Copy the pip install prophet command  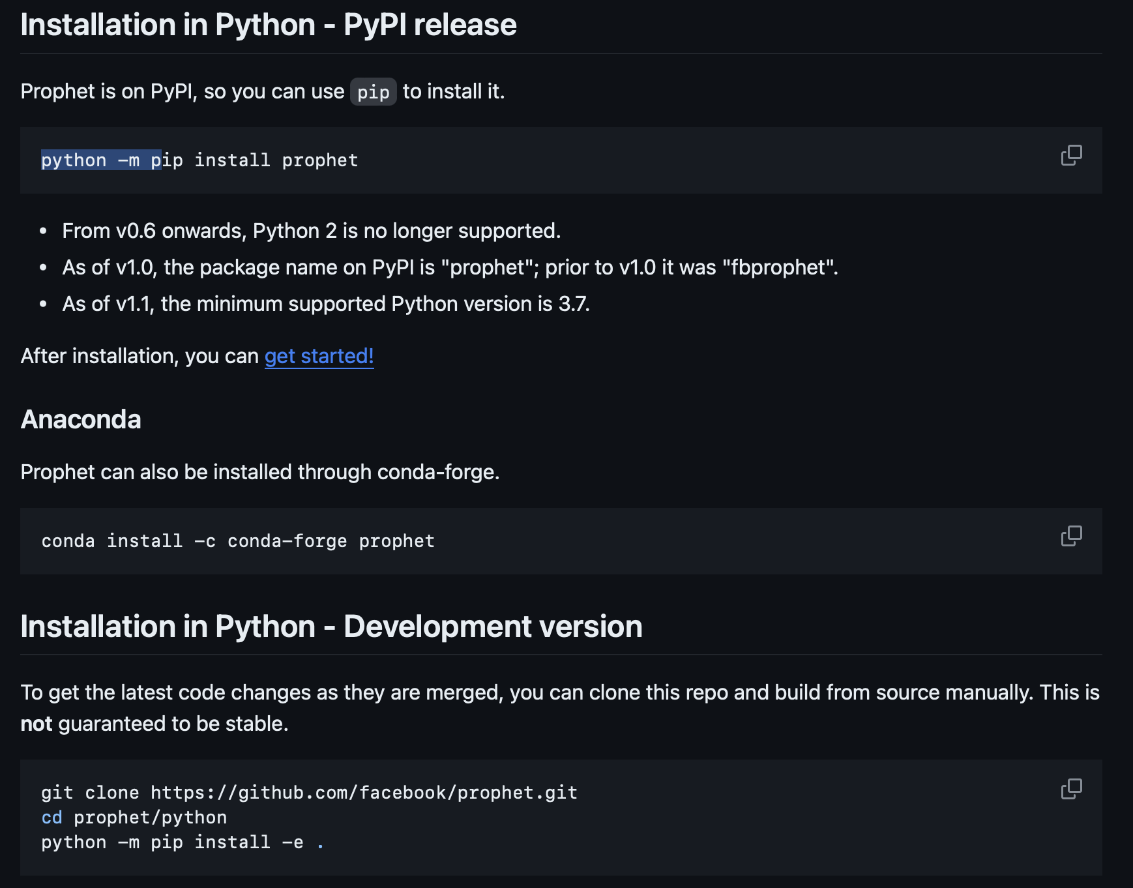[x=1071, y=155]
